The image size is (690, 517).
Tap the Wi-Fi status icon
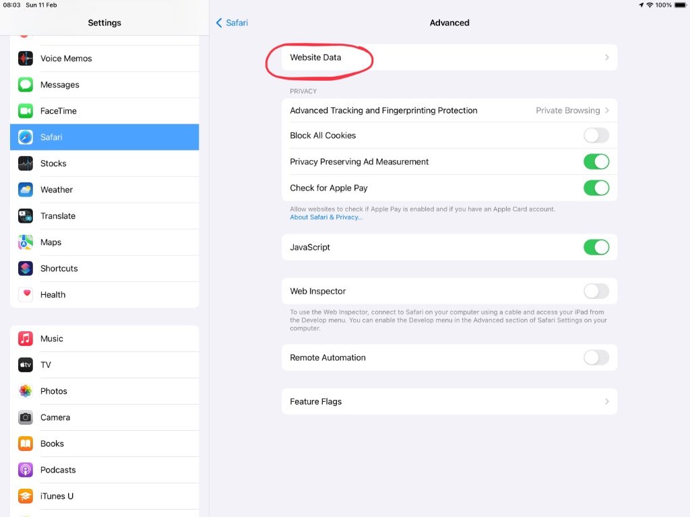650,5
